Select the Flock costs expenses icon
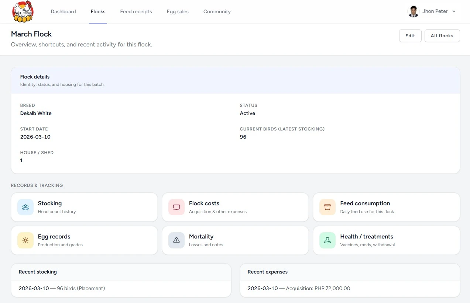The width and height of the screenshot is (470, 303). pos(176,207)
